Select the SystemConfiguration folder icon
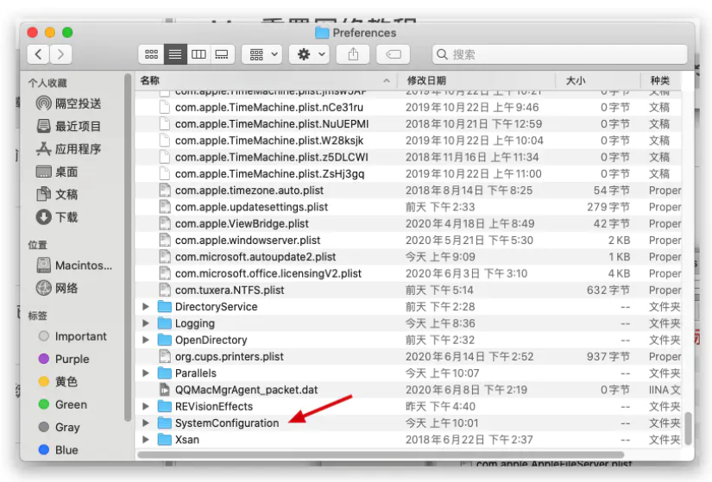The height and width of the screenshot is (482, 712). click(164, 423)
